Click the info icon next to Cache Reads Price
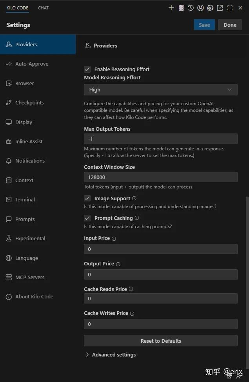The height and width of the screenshot is (382, 249). pyautogui.click(x=131, y=289)
